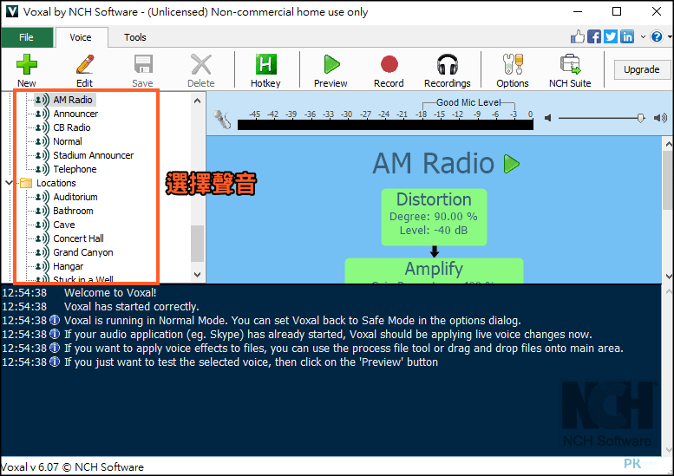
Task: Click the Normal Mode log message
Action: [292, 321]
